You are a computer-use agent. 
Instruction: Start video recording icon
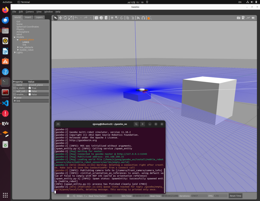pos(253,18)
